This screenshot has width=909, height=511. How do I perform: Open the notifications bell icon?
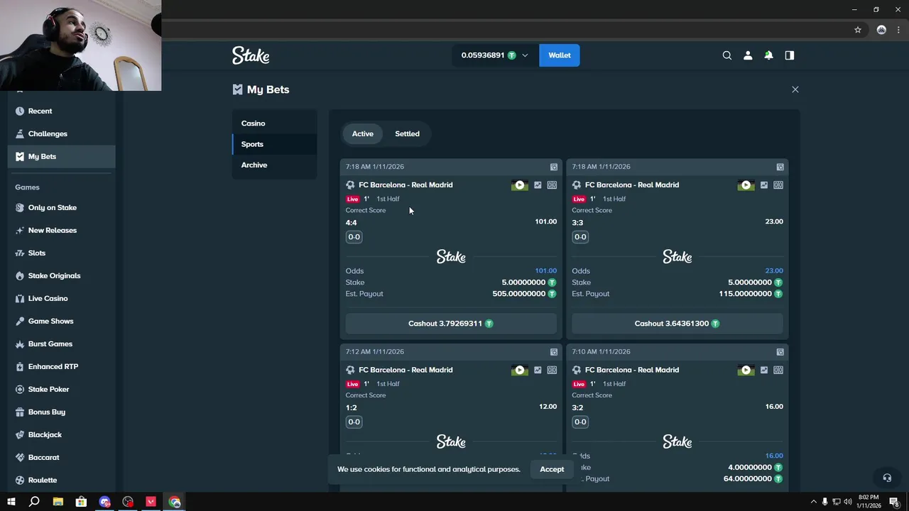click(x=768, y=55)
